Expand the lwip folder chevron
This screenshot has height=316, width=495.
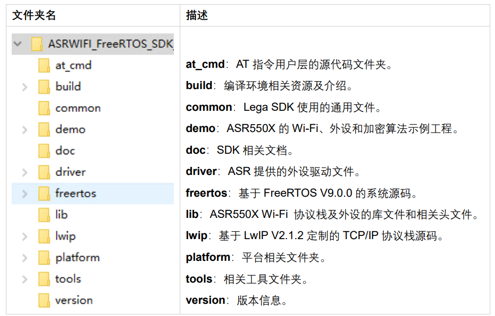(x=25, y=236)
